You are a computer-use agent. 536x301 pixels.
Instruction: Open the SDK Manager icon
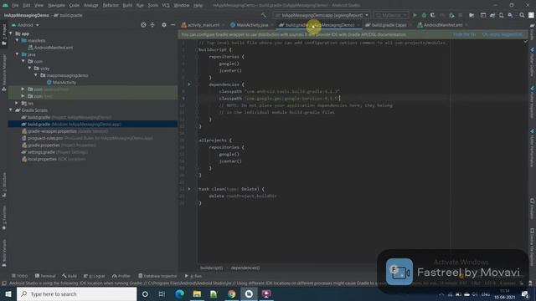point(510,15)
